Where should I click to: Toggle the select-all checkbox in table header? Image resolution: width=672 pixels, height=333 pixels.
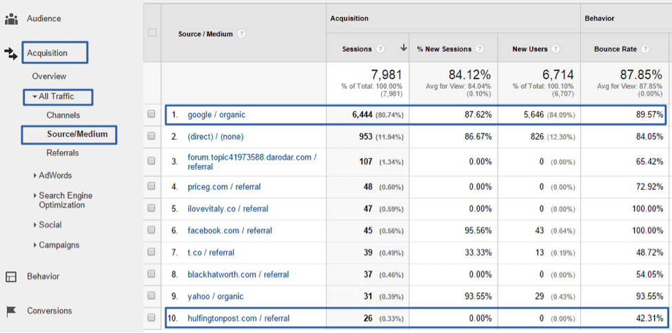tap(152, 32)
